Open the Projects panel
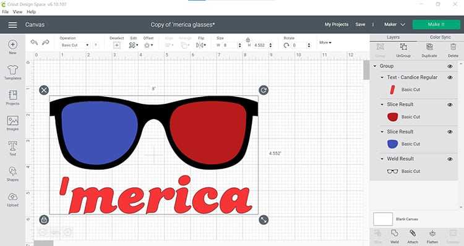The width and height of the screenshot is (464, 246). [12, 98]
